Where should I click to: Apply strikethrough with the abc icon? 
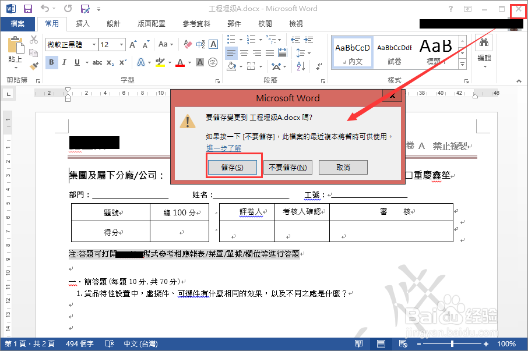click(x=97, y=62)
